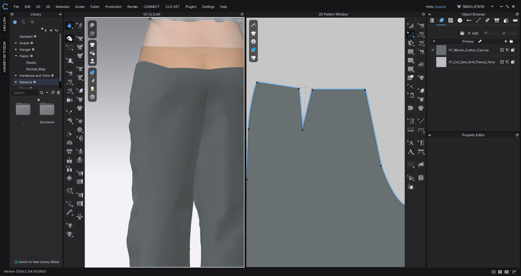
Task: Select the V1_Cut_Sew_Knit_Fleece_Terry fabric name
Action: [x=472, y=62]
